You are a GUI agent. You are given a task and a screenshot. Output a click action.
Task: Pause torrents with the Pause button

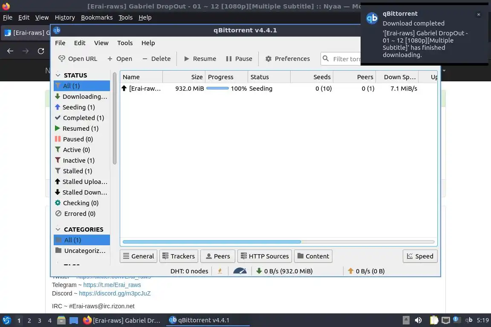239,58
